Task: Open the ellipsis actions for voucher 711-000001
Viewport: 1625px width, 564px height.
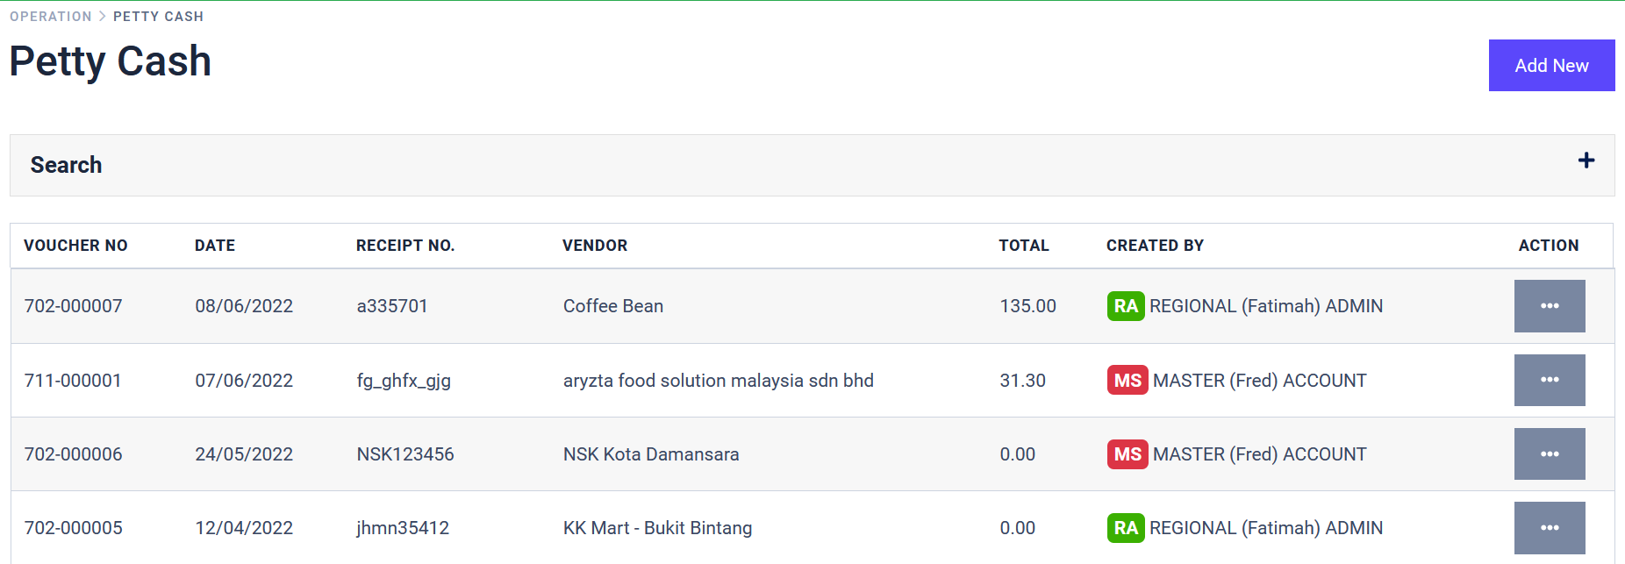Action: (1549, 380)
